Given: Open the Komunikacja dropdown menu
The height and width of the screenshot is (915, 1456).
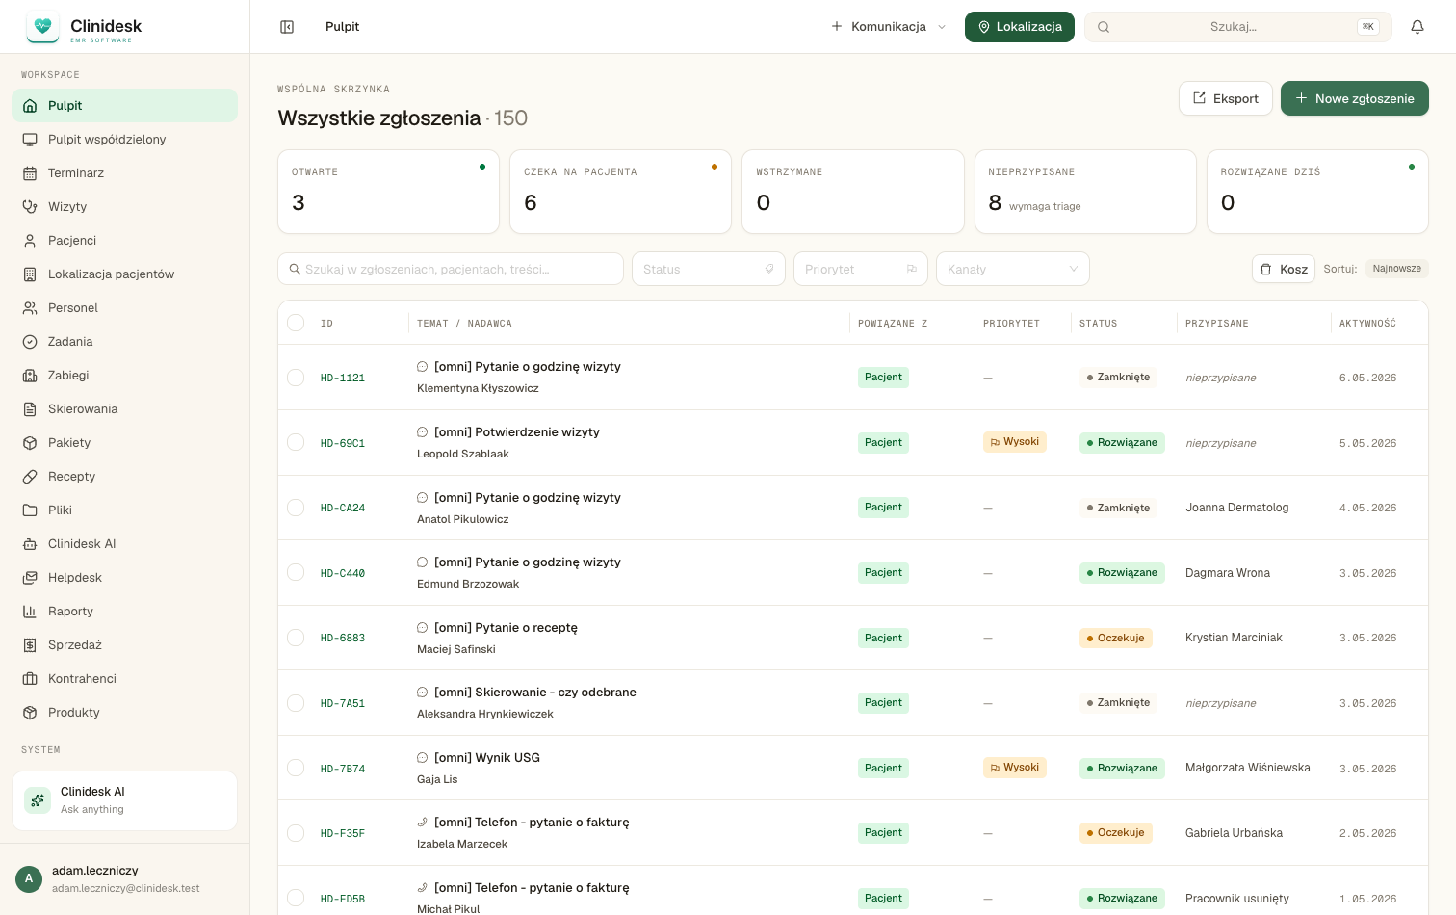Looking at the screenshot, I should 889,27.
